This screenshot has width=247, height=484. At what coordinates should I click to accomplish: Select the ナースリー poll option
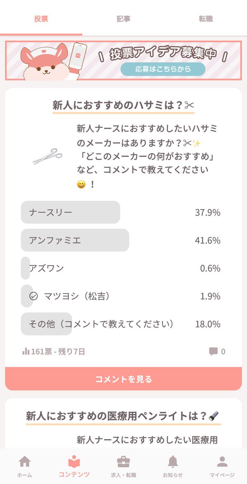tap(121, 212)
